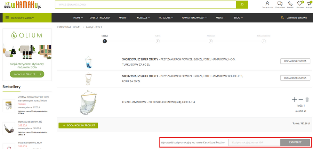Increase quantity with plus icon

[x=295, y=100]
